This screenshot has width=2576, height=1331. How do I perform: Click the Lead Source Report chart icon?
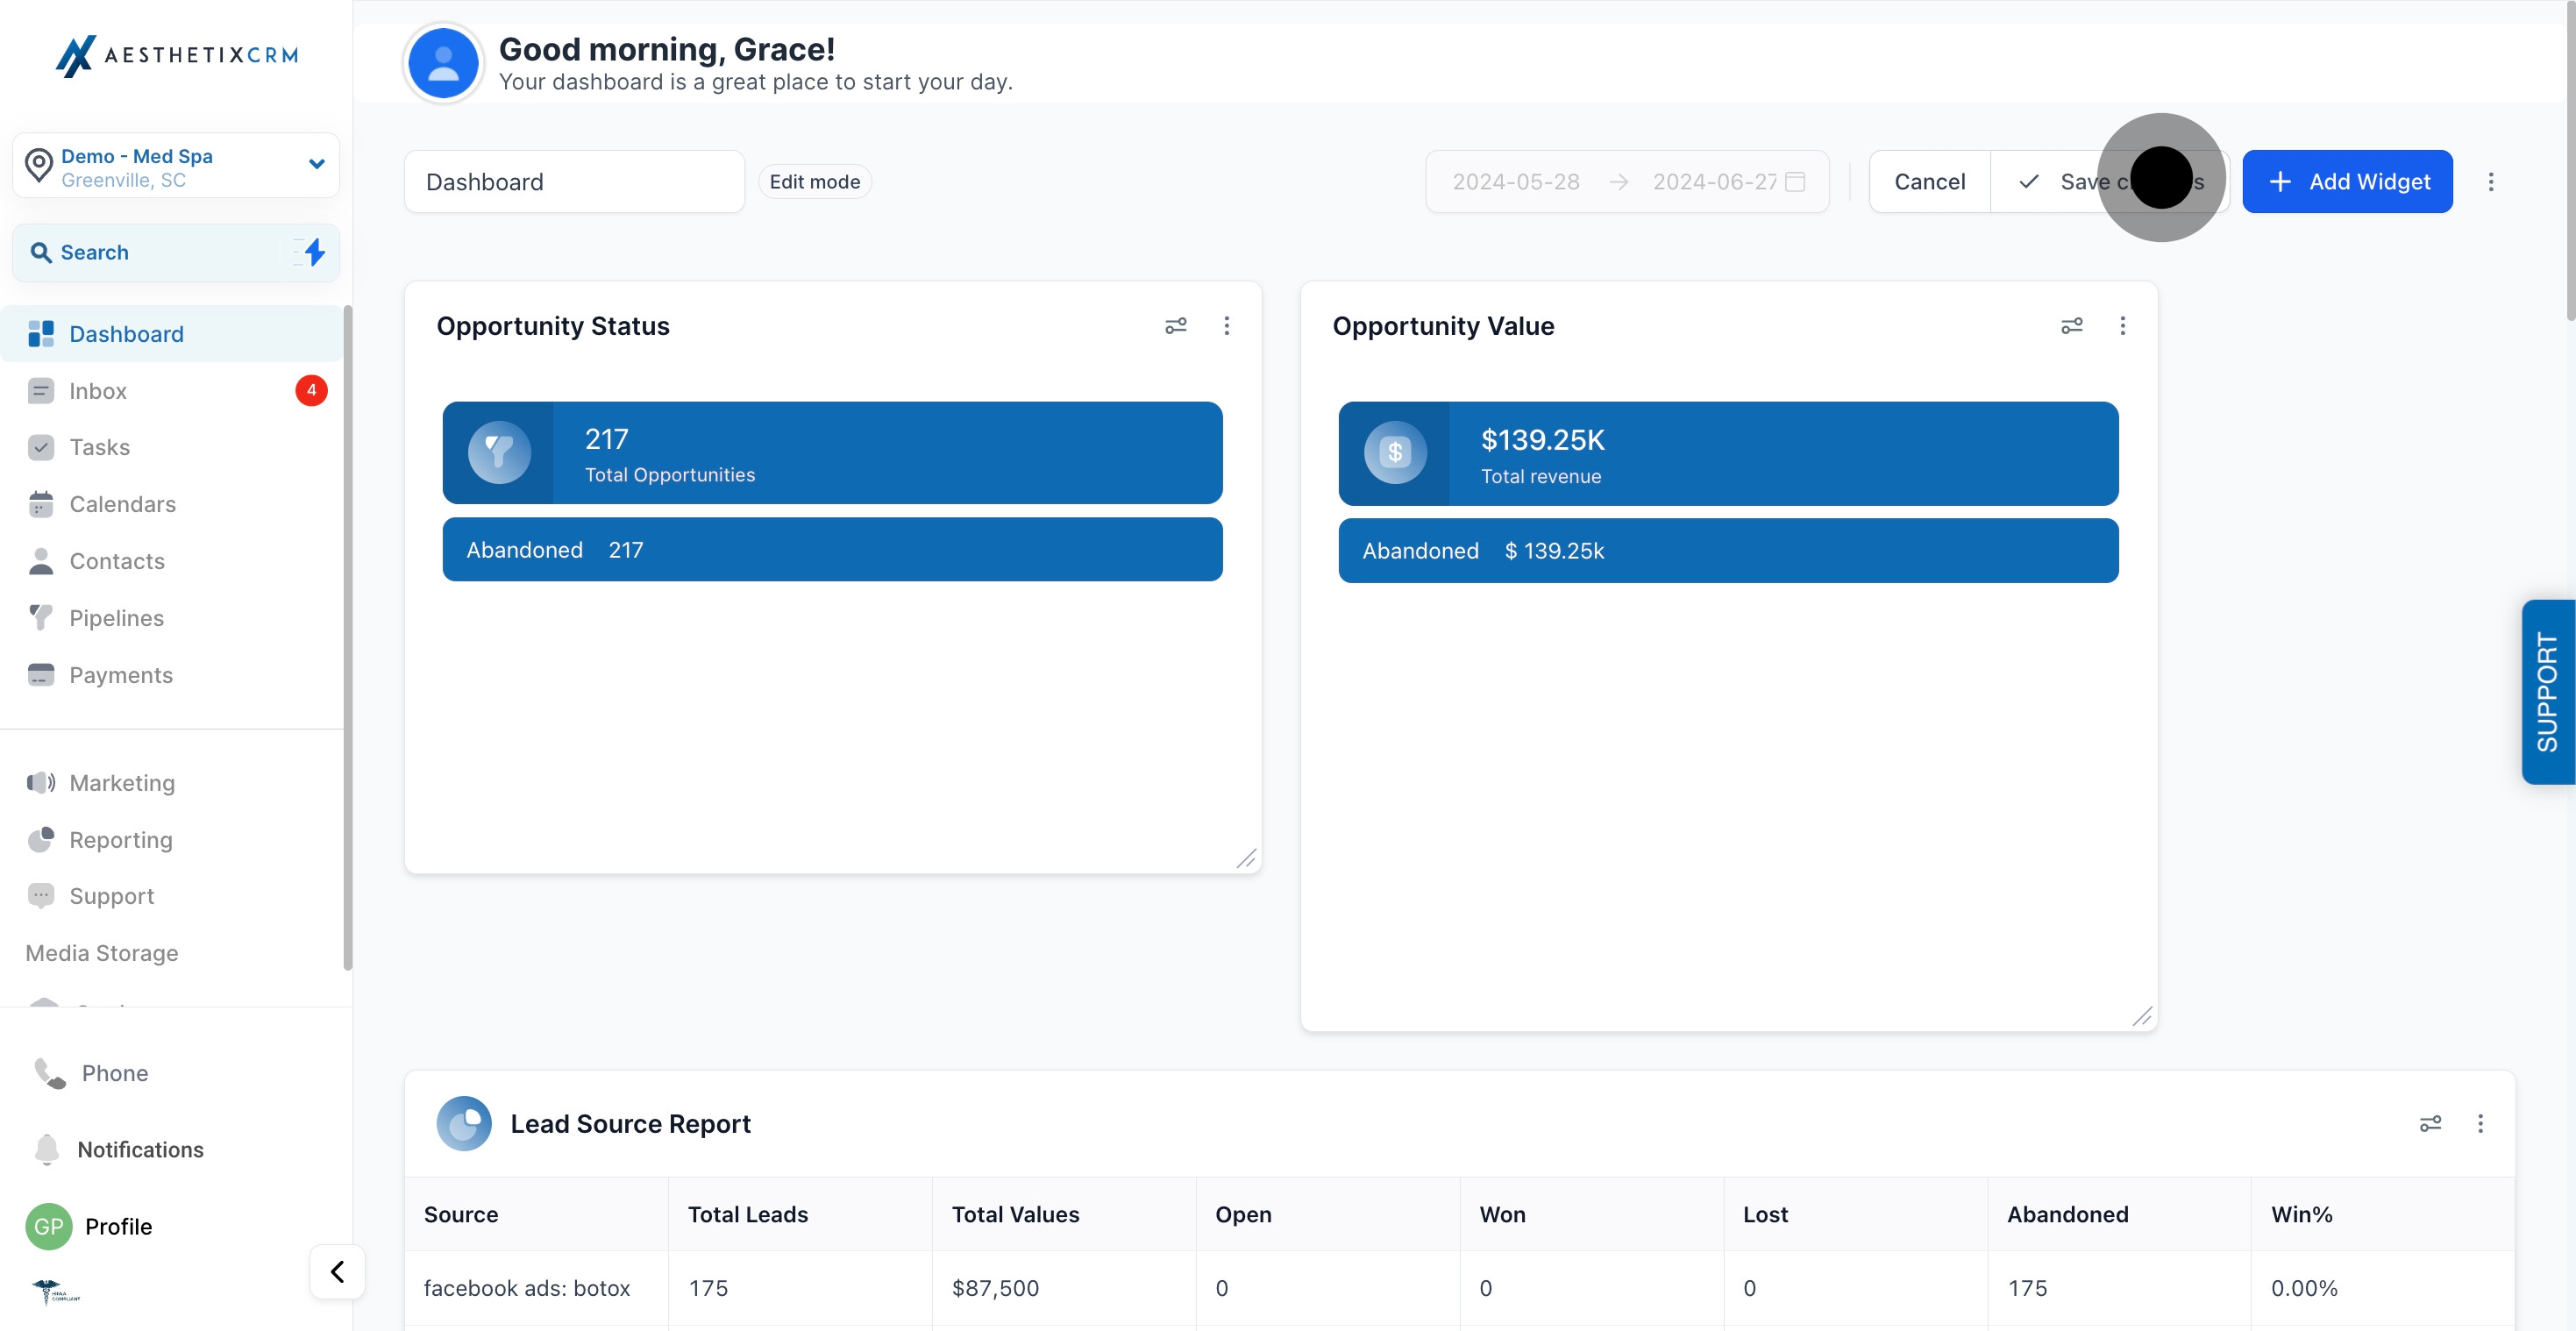tap(464, 1124)
